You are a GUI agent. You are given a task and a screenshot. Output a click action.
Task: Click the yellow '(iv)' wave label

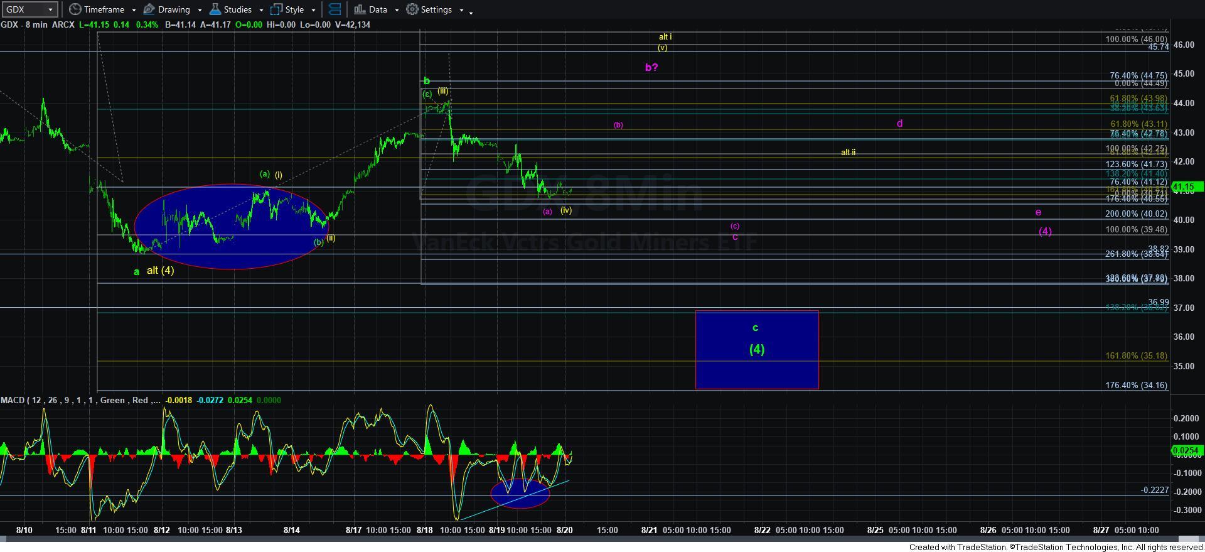(x=566, y=210)
